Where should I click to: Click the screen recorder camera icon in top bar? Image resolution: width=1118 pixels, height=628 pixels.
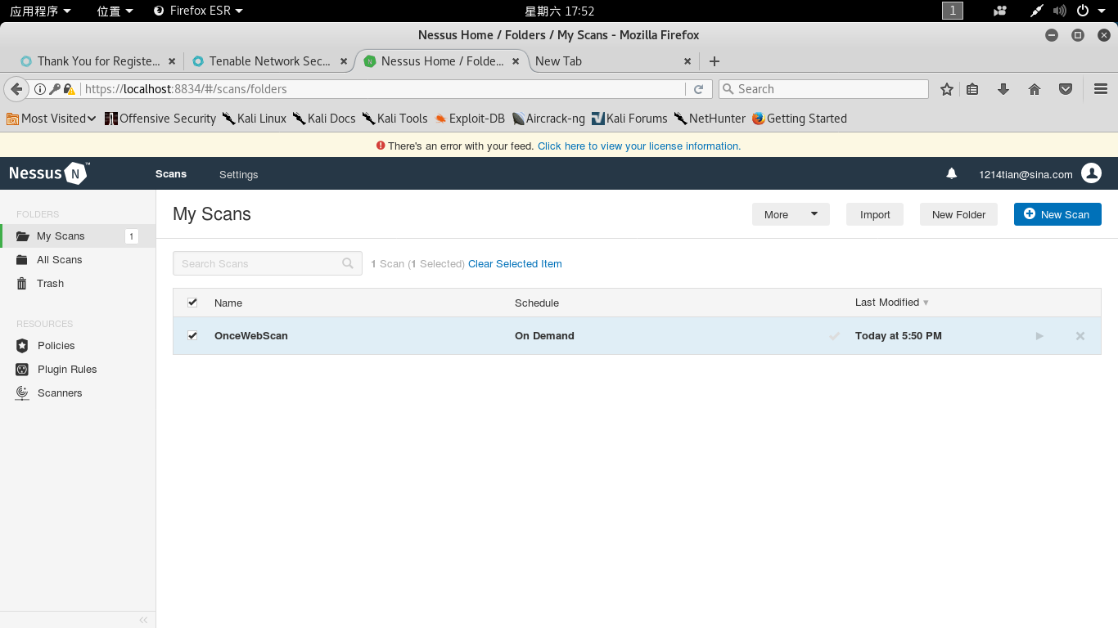999,11
